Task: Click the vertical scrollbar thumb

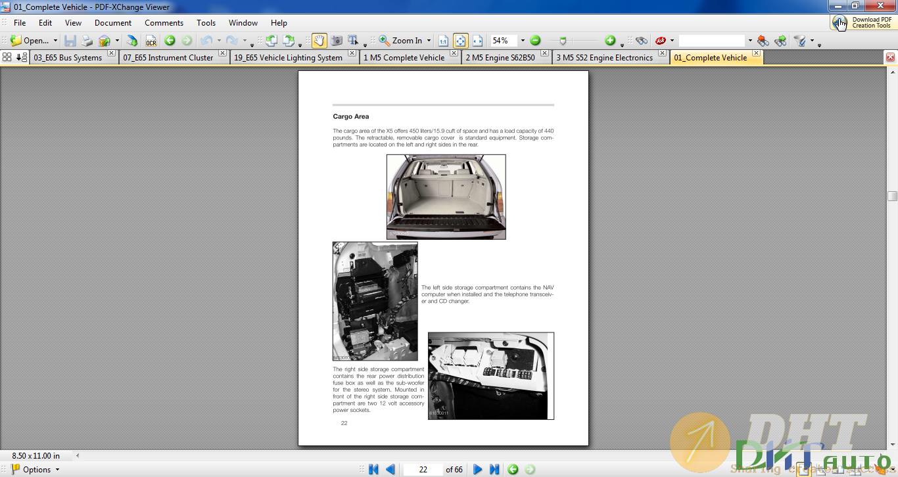Action: 892,196
